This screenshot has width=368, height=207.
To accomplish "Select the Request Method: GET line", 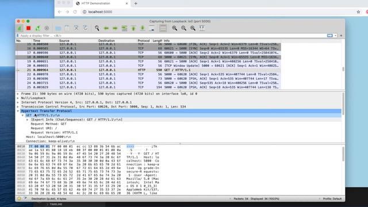I will pyautogui.click(x=48, y=124).
